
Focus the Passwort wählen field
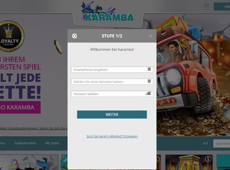[112, 94]
